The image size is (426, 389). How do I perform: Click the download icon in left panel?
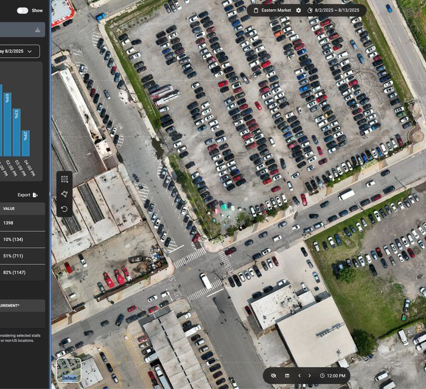coord(38,30)
